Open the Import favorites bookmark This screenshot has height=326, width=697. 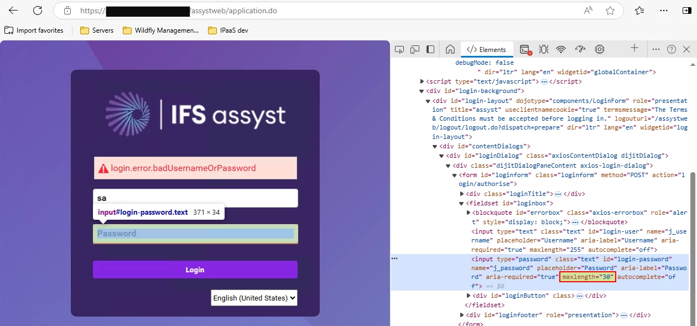(34, 30)
